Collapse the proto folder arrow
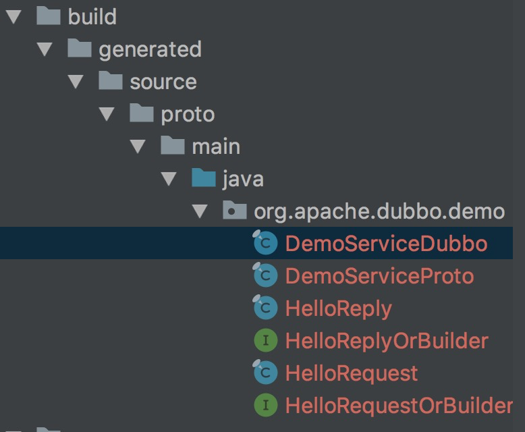The image size is (525, 432). (107, 114)
